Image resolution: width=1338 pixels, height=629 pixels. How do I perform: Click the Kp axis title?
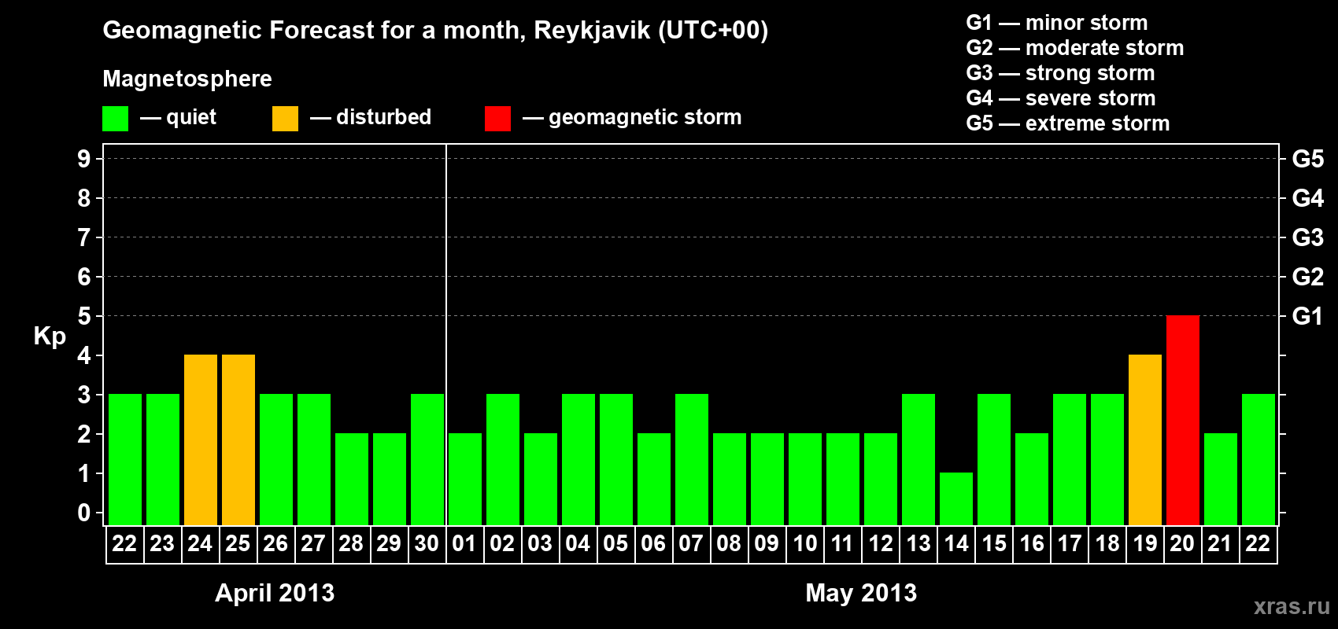click(50, 336)
